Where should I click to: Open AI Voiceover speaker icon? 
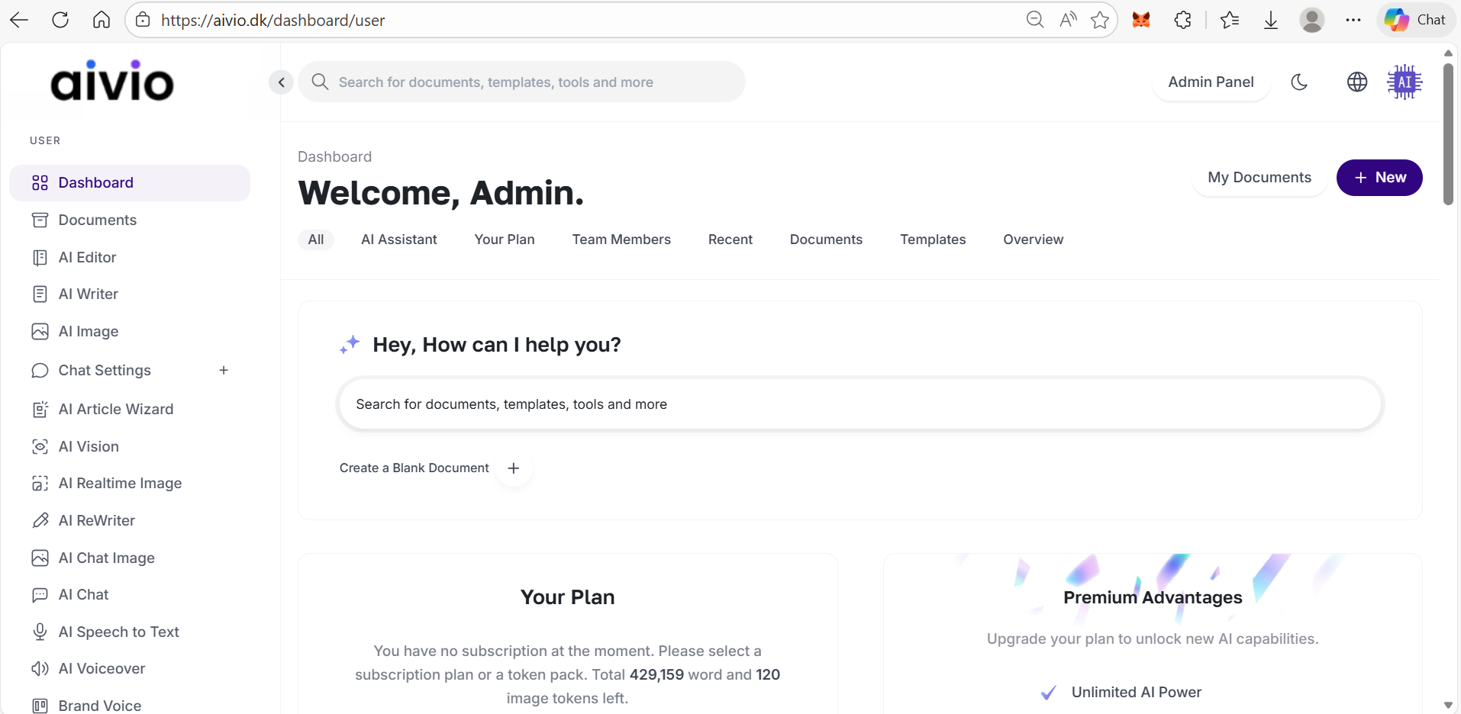[x=40, y=669]
